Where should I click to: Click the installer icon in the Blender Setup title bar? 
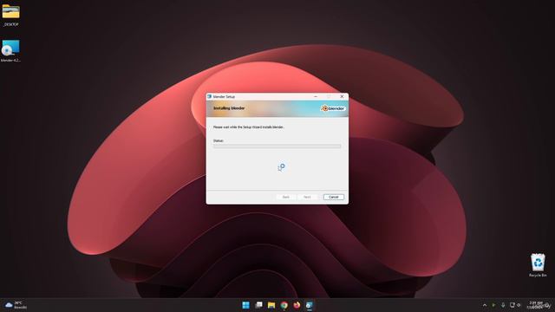[210, 96]
